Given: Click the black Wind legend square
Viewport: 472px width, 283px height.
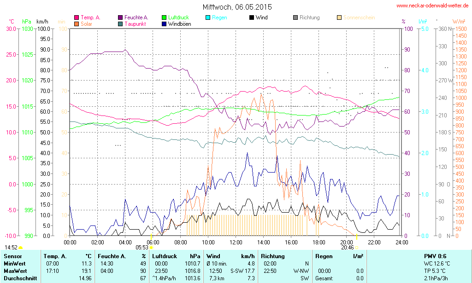Looking at the screenshot, I should click(252, 18).
